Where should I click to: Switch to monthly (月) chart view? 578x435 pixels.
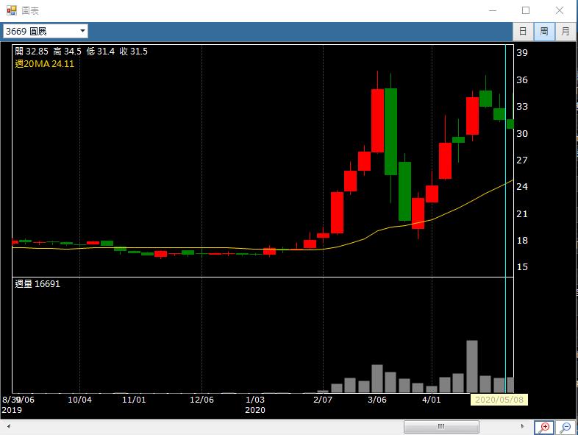click(x=565, y=31)
